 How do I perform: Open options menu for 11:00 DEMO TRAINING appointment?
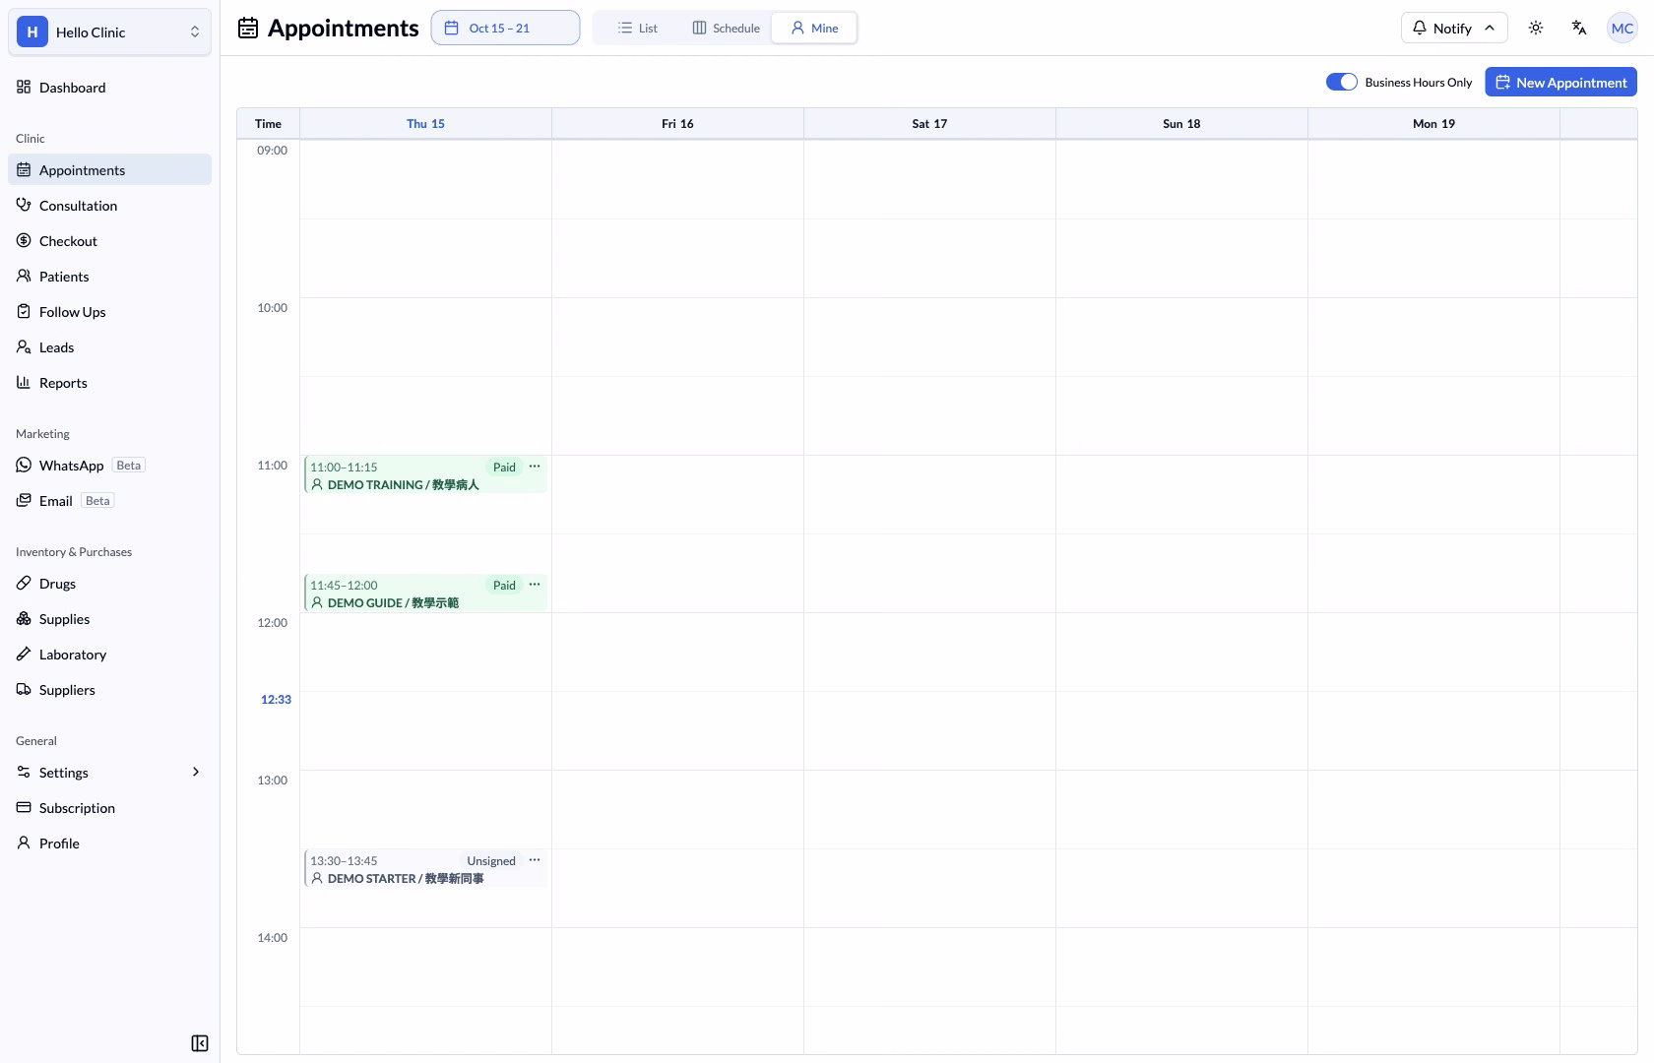[x=535, y=467]
